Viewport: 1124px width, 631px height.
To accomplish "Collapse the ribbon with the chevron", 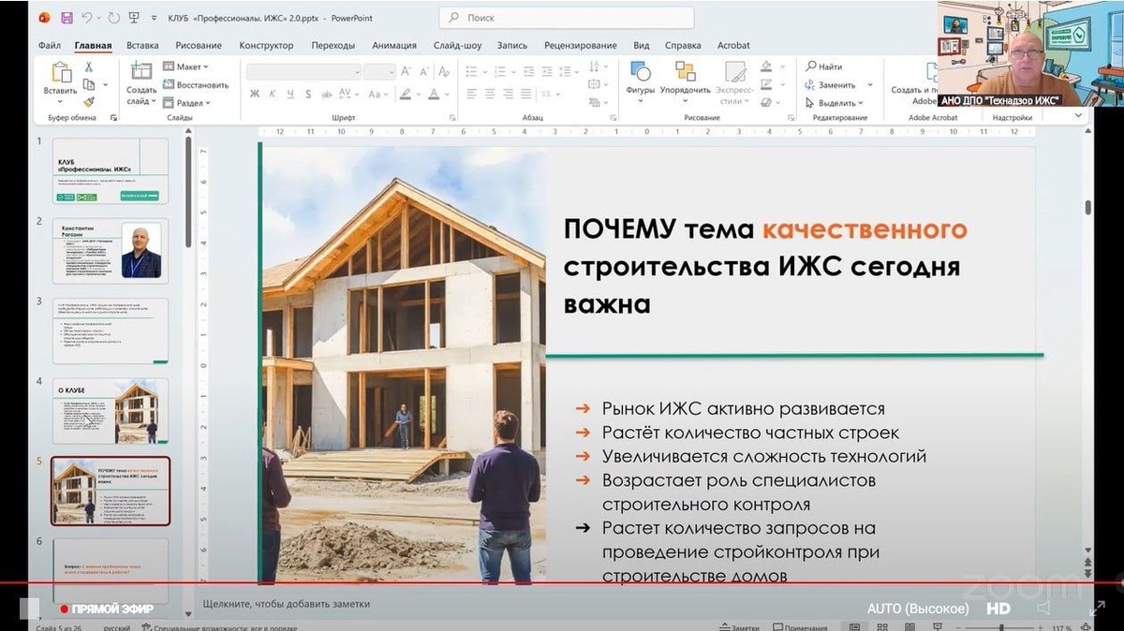I will click(x=1078, y=115).
